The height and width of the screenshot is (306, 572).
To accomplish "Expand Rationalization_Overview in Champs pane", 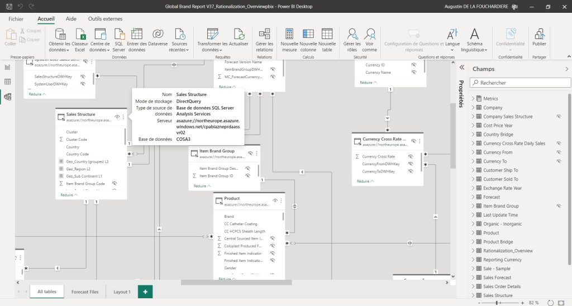I will 473,251.
